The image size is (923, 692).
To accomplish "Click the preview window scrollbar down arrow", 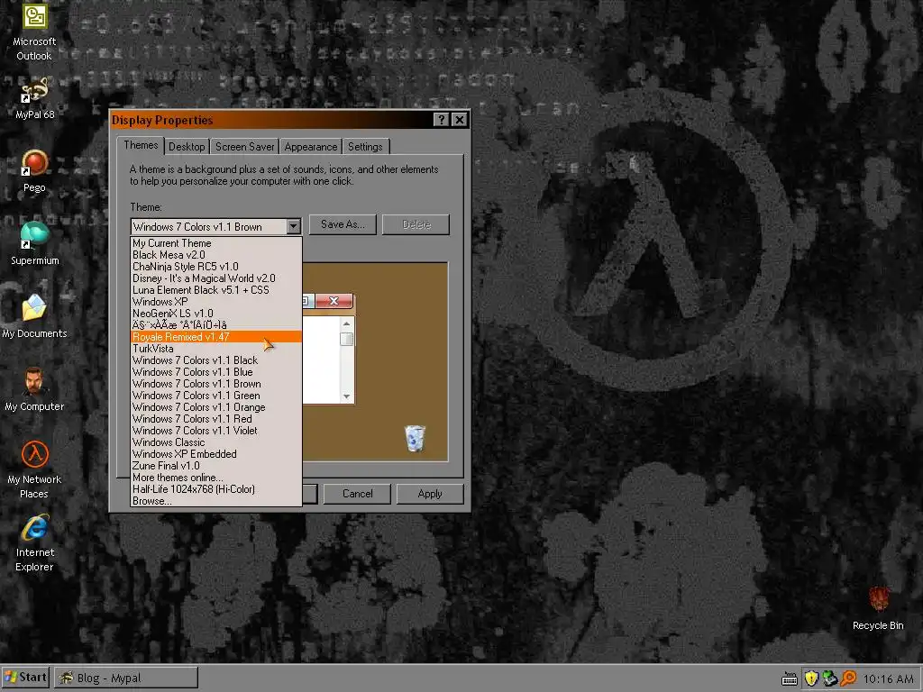I will [x=347, y=396].
